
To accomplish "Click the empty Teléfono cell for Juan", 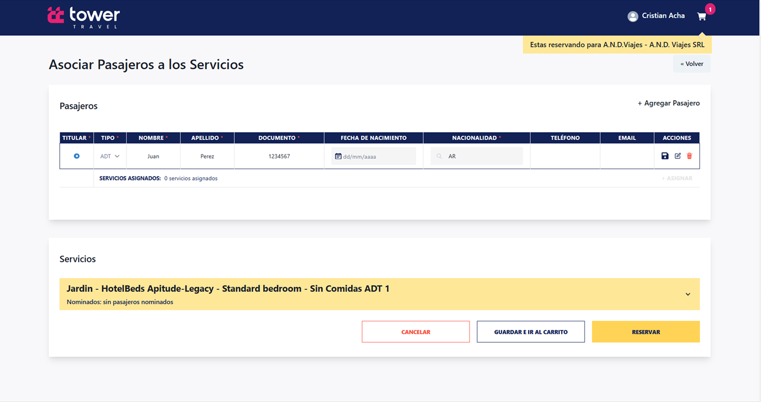I will [565, 156].
